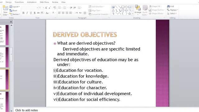
Task: Open the Layout dropdown
Action: point(15,7)
